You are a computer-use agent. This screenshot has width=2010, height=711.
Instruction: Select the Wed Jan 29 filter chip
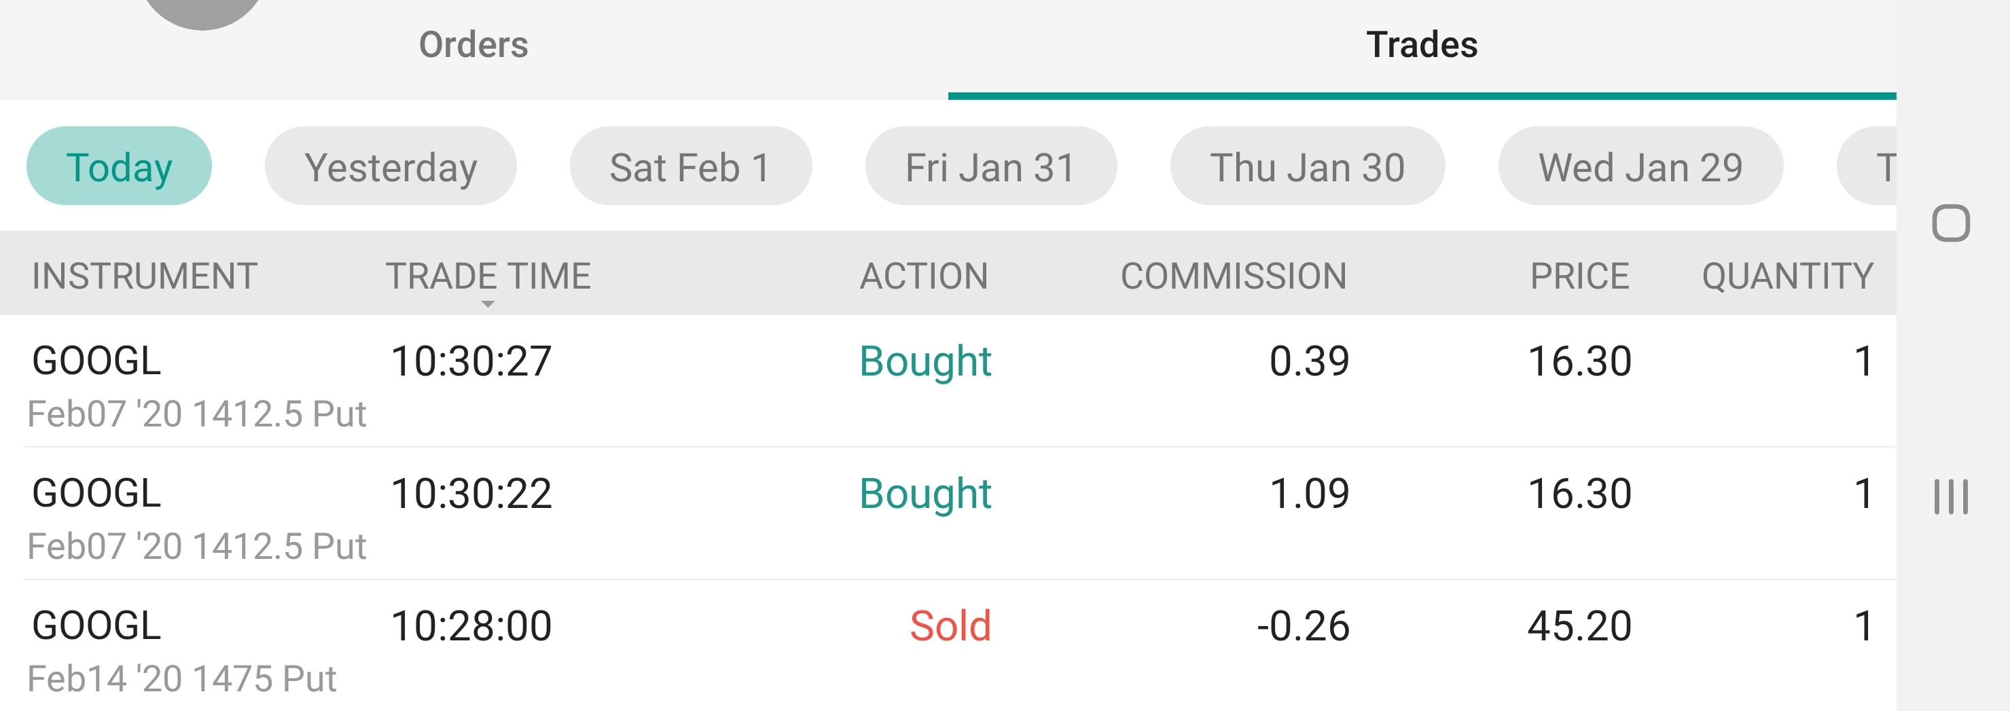point(1640,166)
